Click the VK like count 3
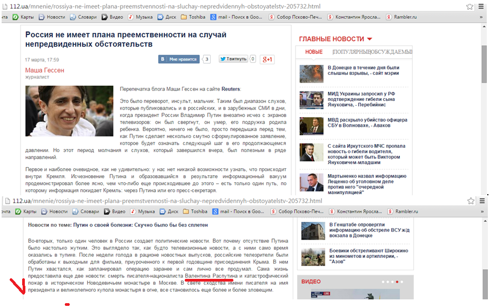The width and height of the screenshot is (490, 308). pos(206,59)
